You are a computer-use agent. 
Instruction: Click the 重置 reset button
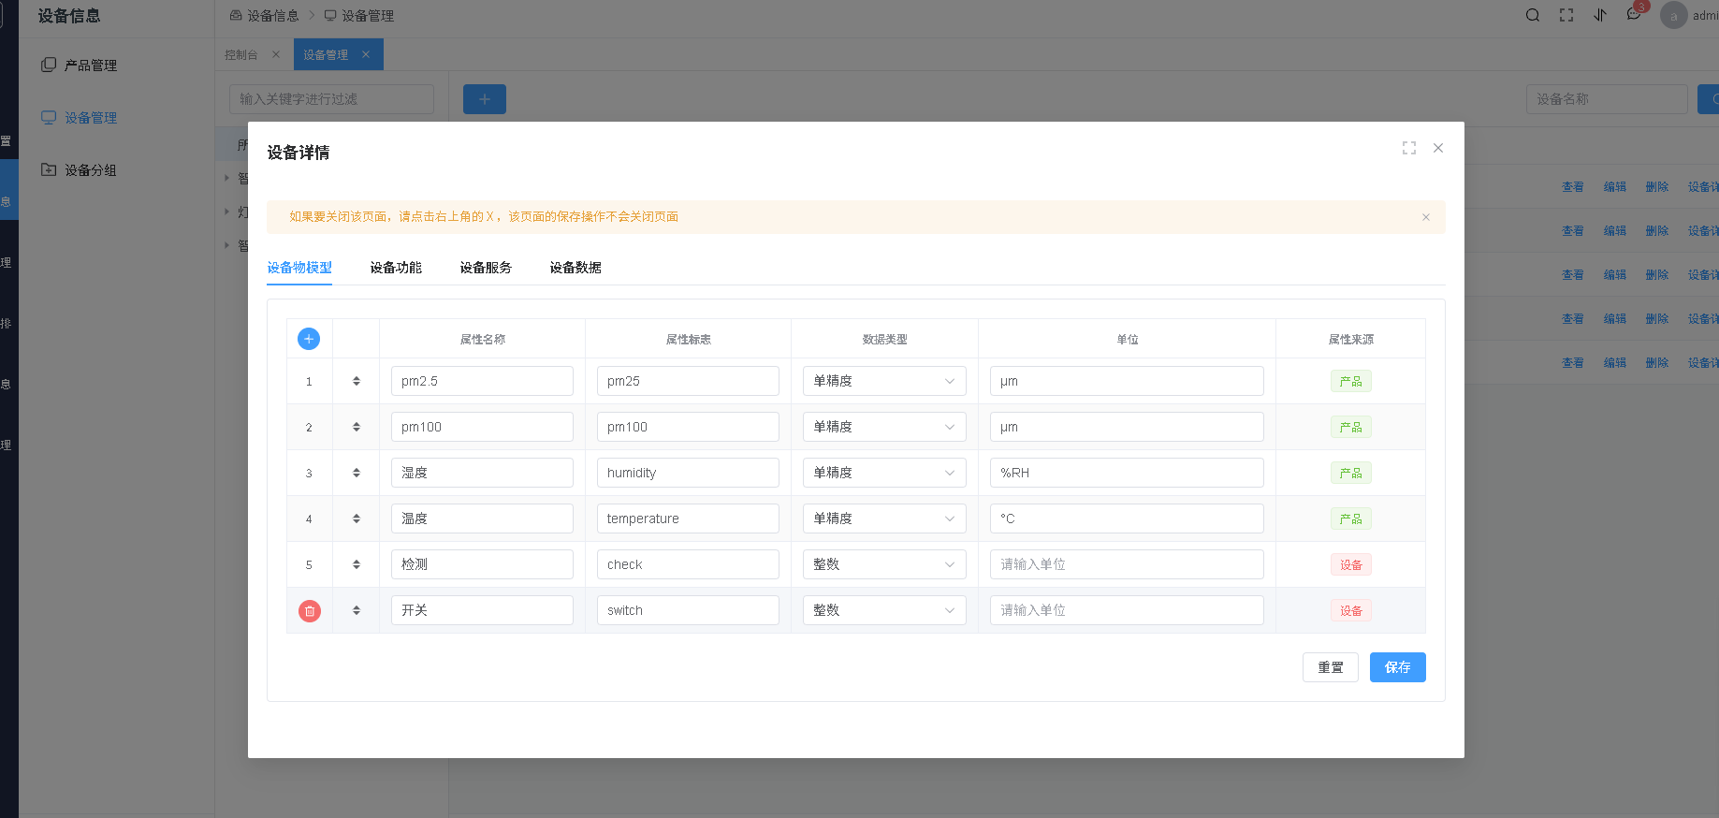tap(1330, 667)
